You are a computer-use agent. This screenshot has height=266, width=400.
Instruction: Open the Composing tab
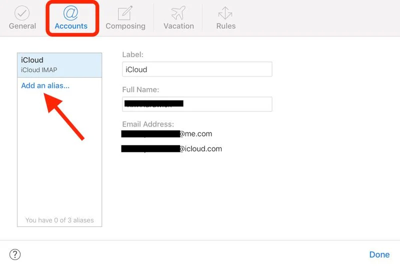coord(125,18)
